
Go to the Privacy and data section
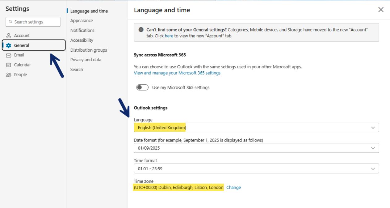[86, 60]
